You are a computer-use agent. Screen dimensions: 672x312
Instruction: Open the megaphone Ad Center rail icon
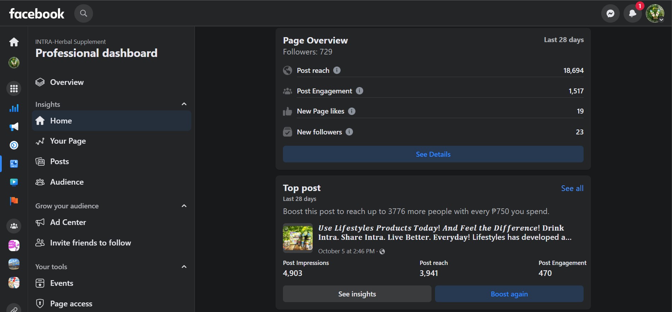(x=14, y=127)
